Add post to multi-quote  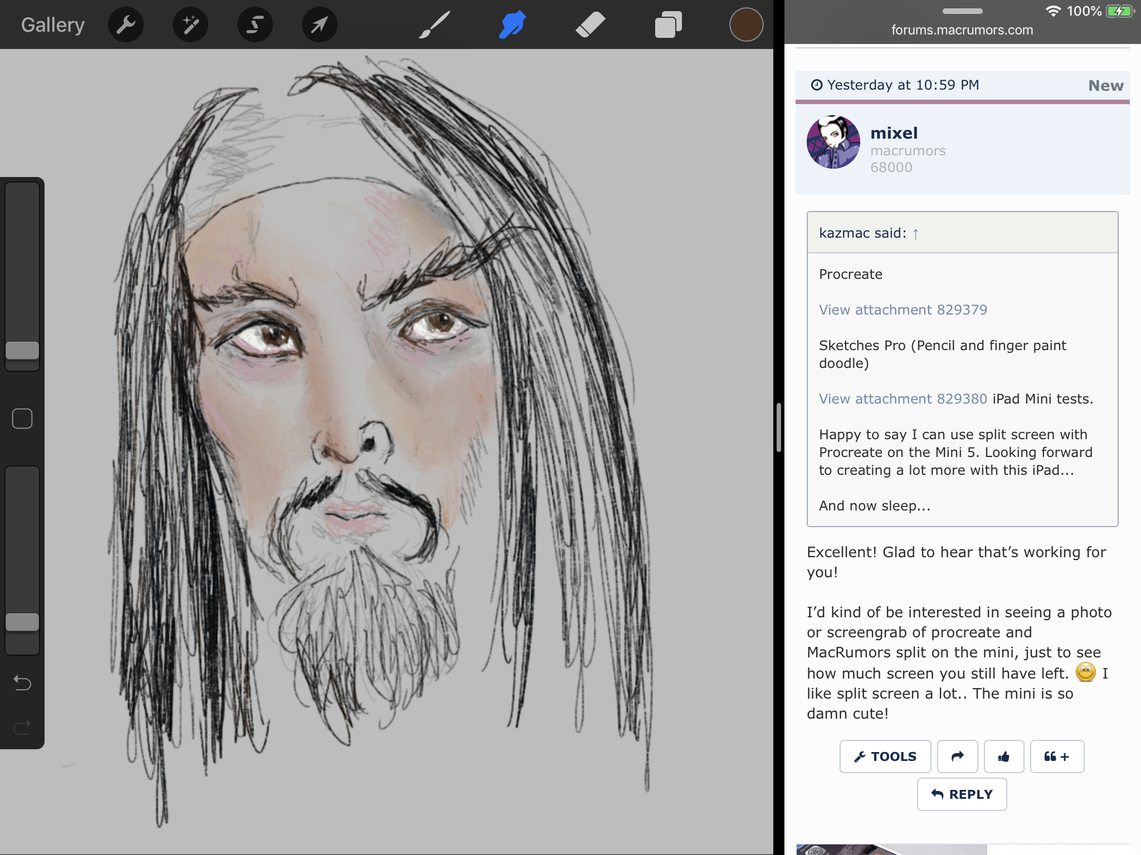coord(1056,756)
